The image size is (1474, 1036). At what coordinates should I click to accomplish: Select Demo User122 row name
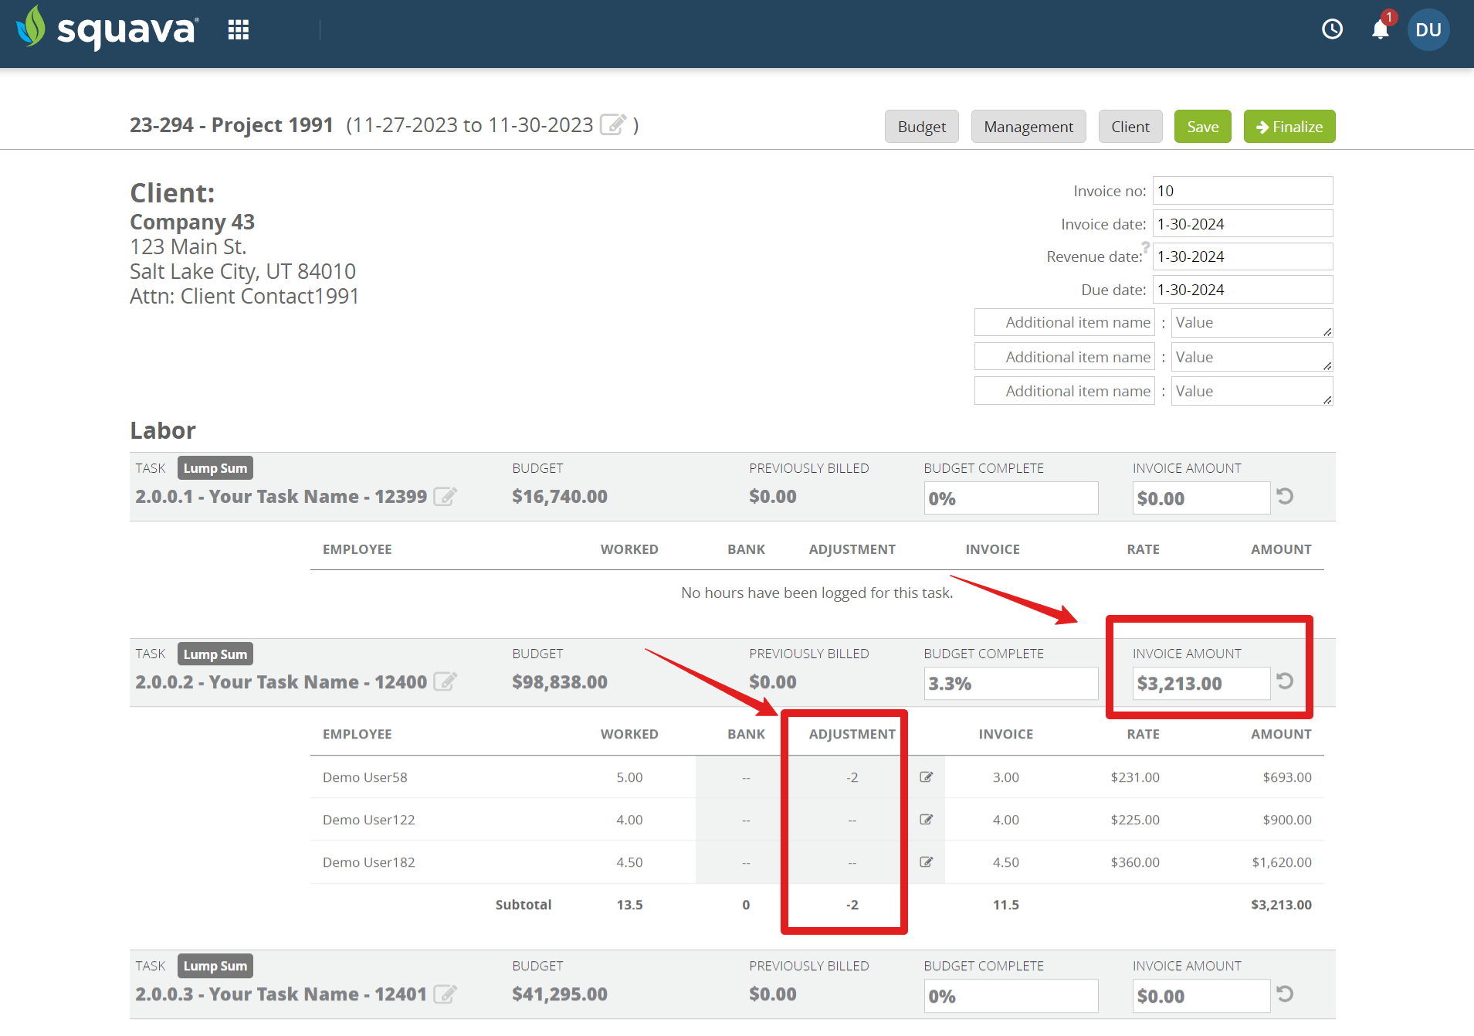click(369, 820)
